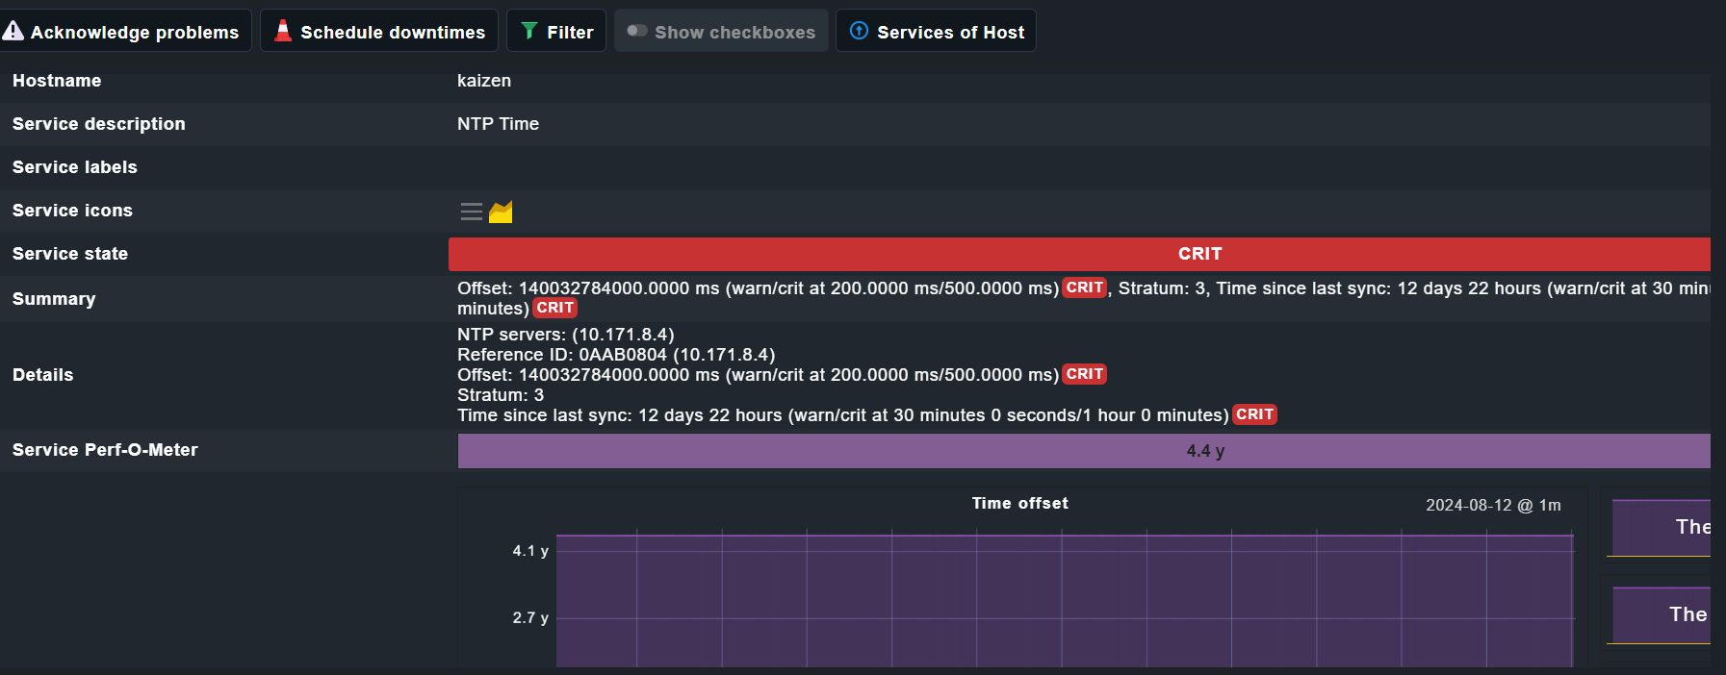1726x675 pixels.
Task: Select the upper graph thumbnail on the right
Action: point(1661,527)
